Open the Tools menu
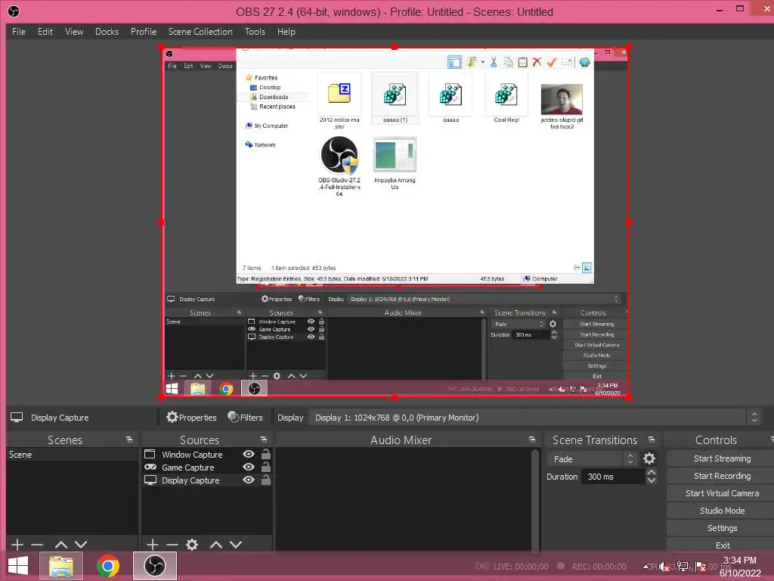Image resolution: width=774 pixels, height=581 pixels. click(255, 32)
